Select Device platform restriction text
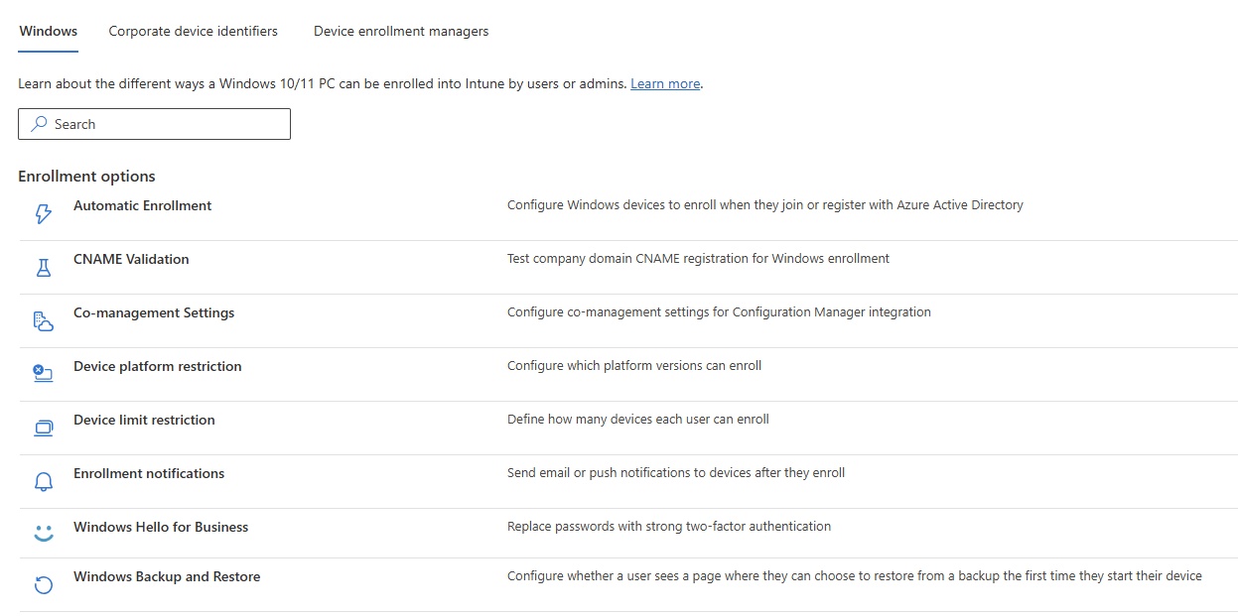The image size is (1238, 616). (x=157, y=366)
